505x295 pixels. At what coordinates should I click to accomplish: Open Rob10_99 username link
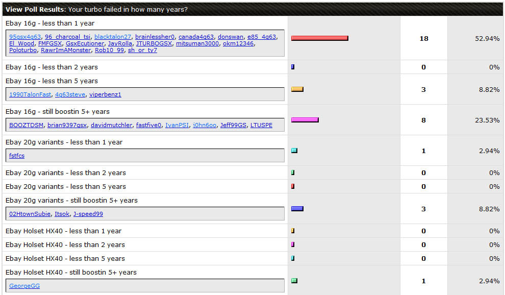coord(110,51)
